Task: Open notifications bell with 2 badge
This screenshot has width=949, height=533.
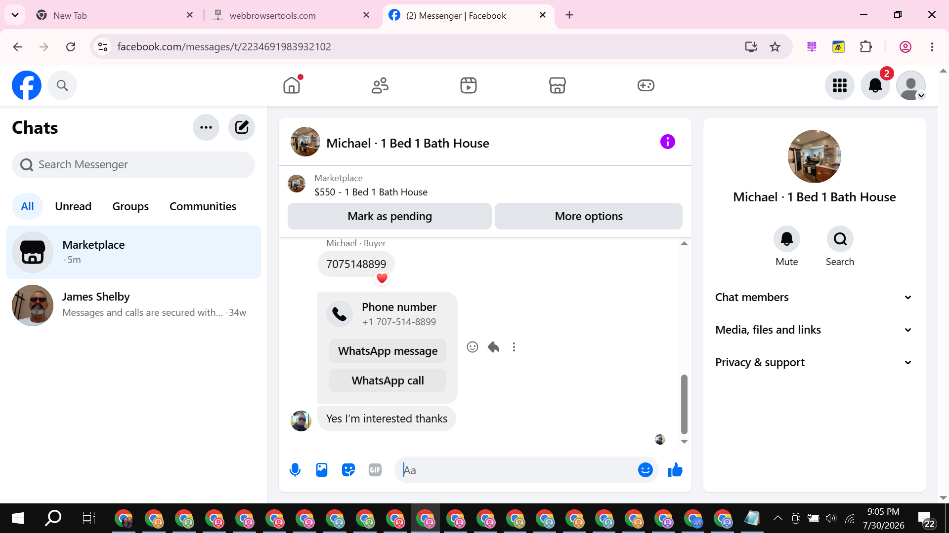Action: pos(875,85)
